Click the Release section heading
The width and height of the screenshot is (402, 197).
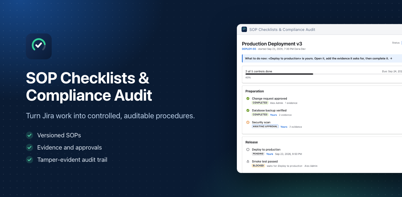(x=252, y=142)
